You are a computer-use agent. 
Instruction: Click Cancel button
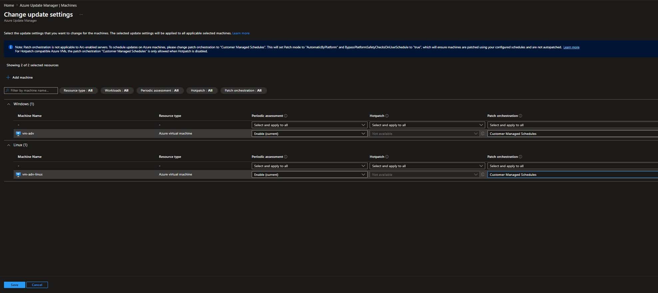click(37, 285)
